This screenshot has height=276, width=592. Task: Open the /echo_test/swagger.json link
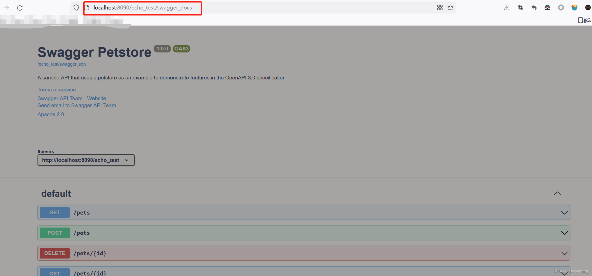tap(62, 64)
